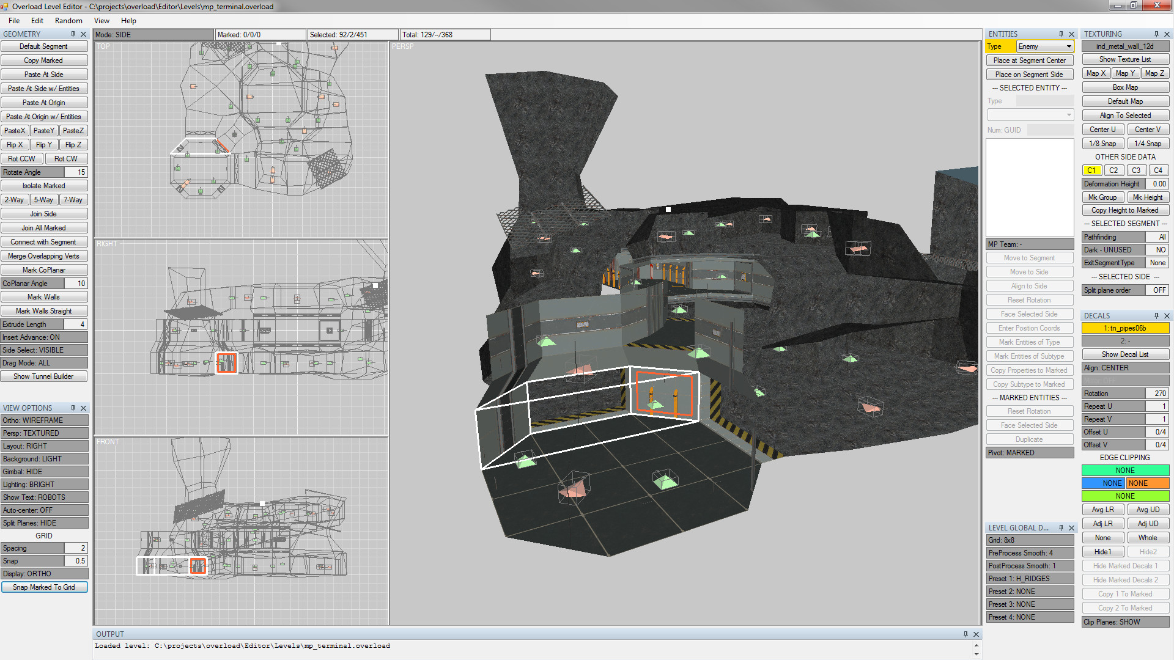Open the selected decal slot 2 dropdown

tap(1125, 341)
